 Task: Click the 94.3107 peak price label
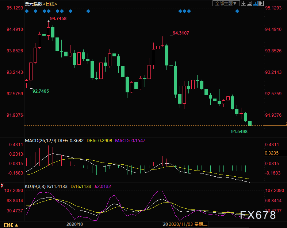point(181,33)
